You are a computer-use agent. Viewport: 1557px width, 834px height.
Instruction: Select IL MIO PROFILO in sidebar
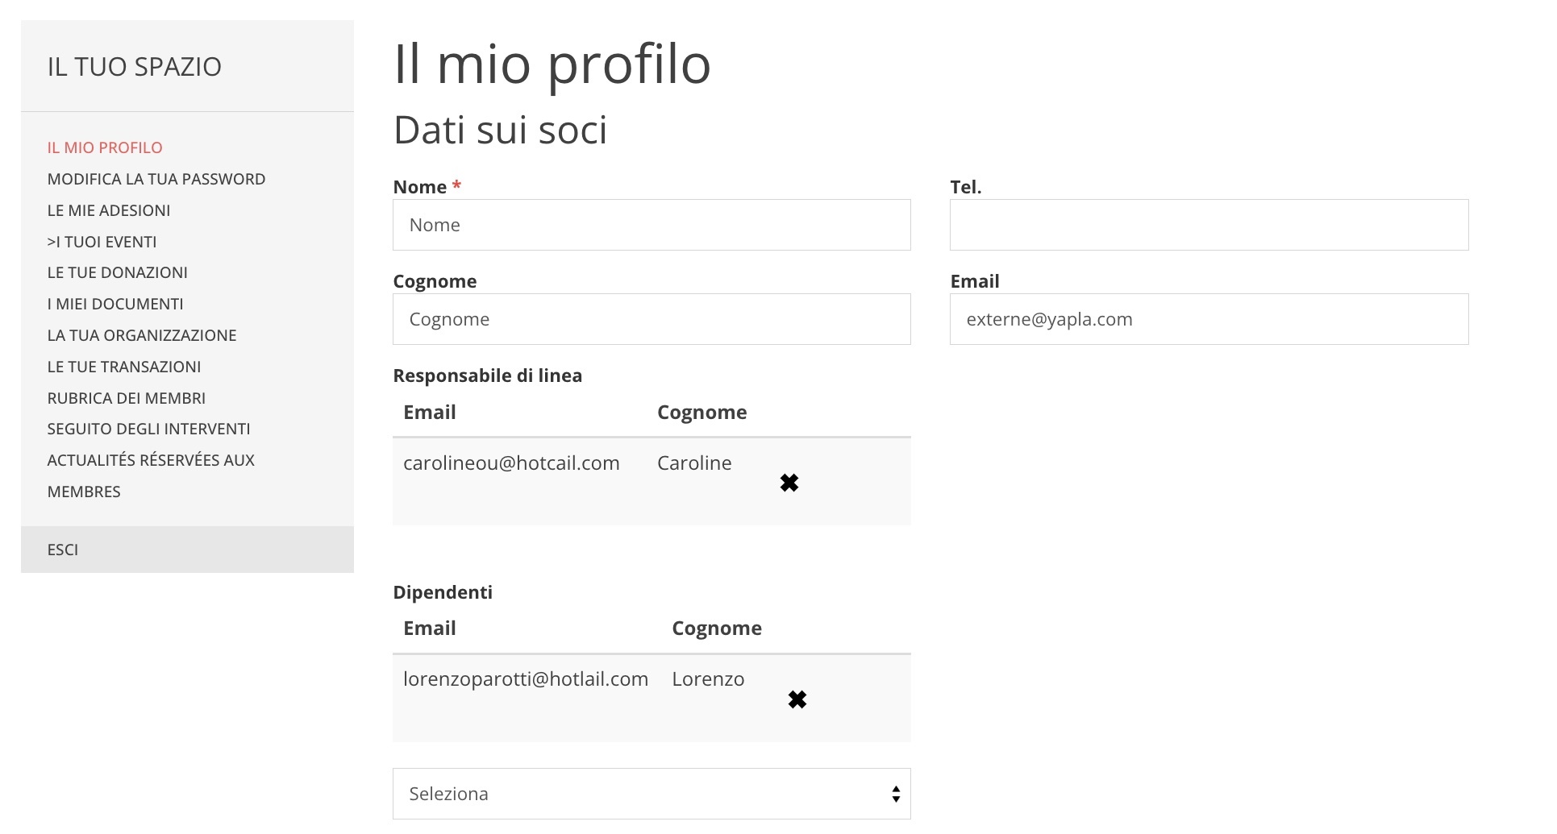point(104,147)
